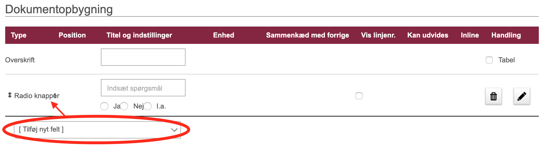Click the Position column header
544x146 pixels.
click(72, 35)
